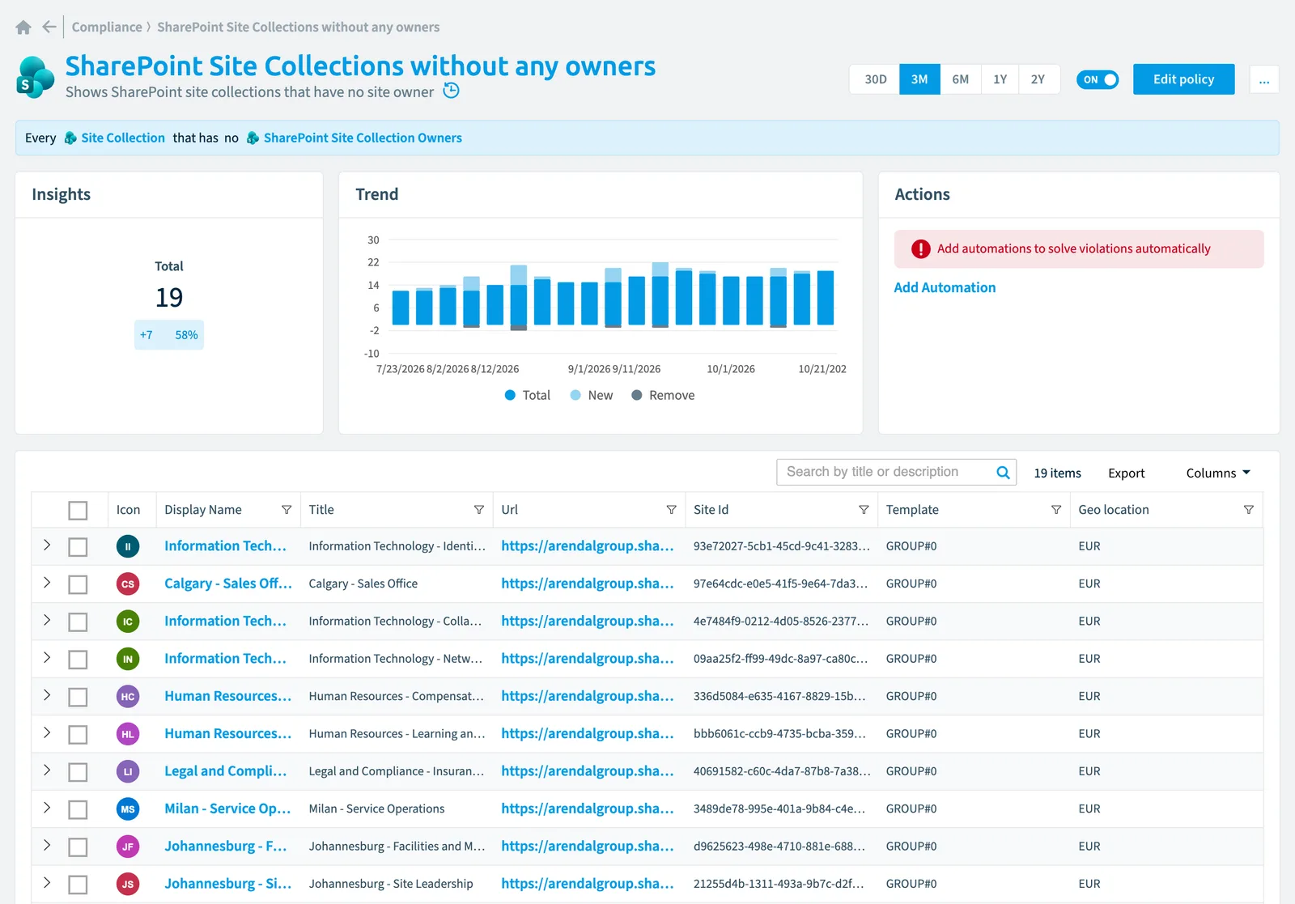Expand the Human Resources - Compensation row
This screenshot has width=1295, height=904.
click(47, 695)
